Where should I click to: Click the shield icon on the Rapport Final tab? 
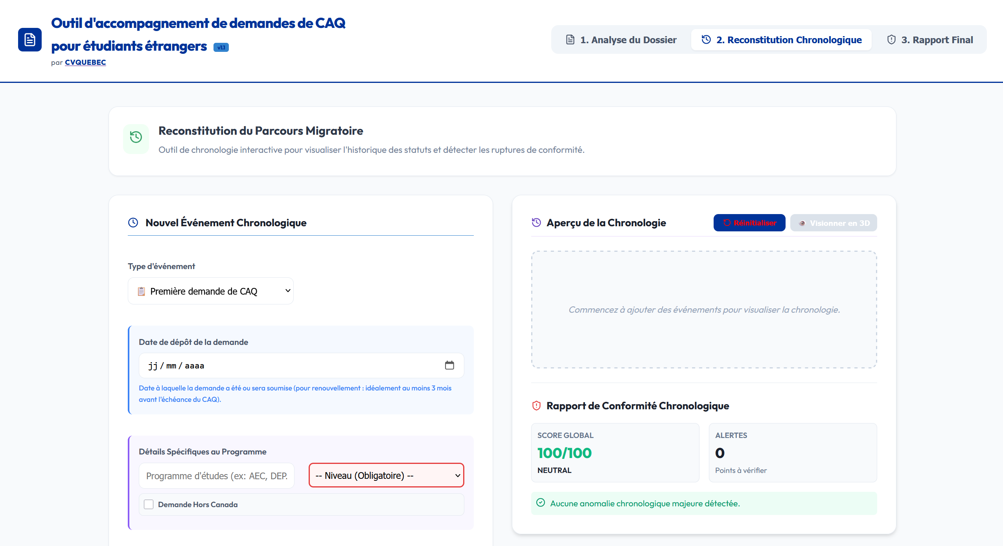point(891,39)
